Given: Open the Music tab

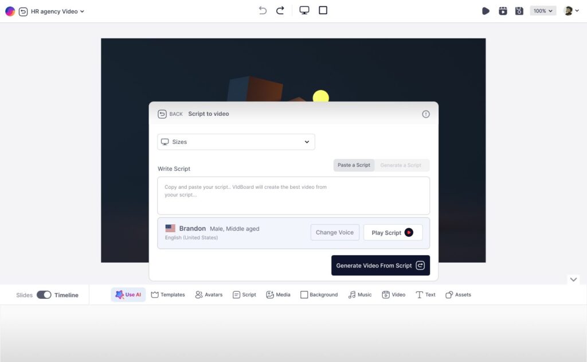Looking at the screenshot, I should [360, 295].
